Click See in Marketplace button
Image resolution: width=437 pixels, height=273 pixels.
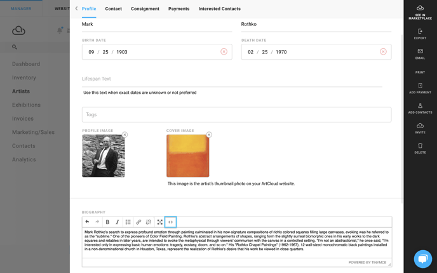[x=420, y=12]
